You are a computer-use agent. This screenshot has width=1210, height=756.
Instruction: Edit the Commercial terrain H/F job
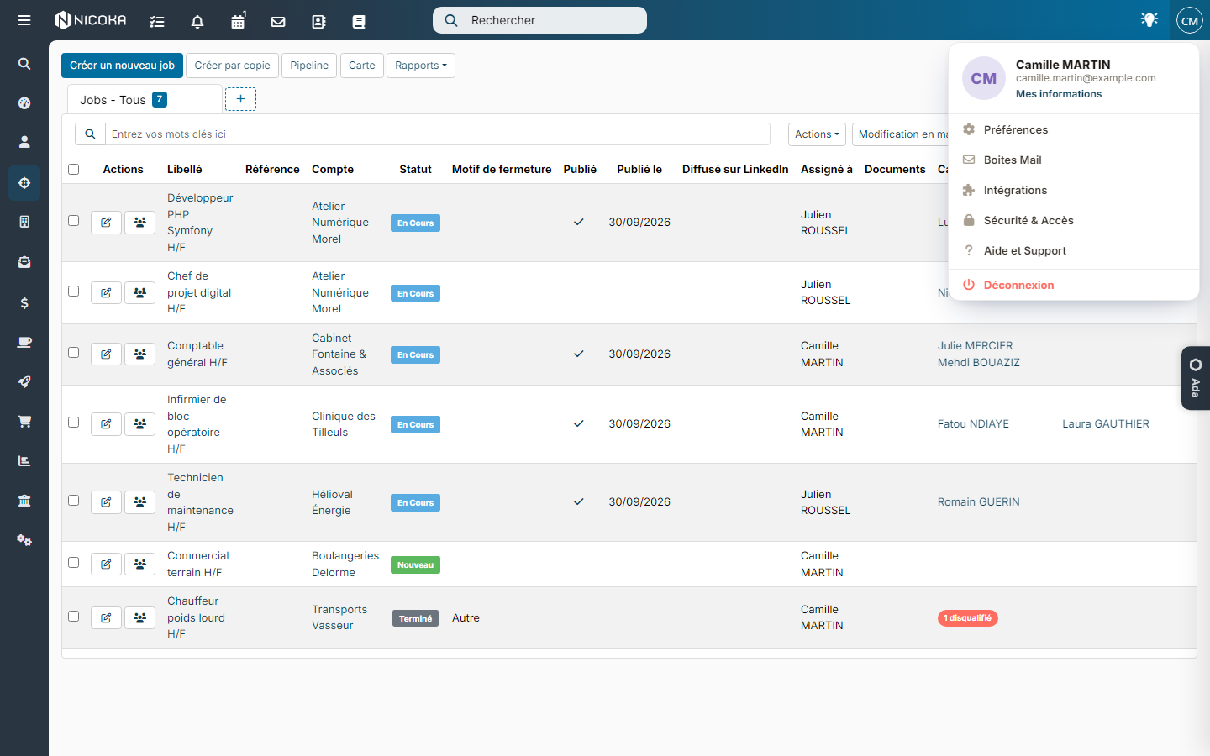[x=106, y=564]
